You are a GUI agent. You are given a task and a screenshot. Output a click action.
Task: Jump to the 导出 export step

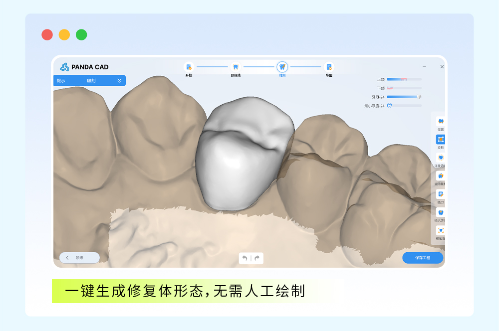(329, 67)
